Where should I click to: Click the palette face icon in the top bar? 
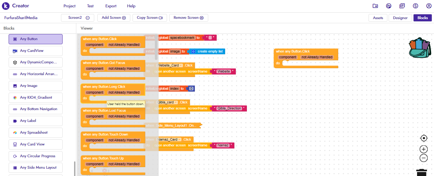(x=389, y=6)
